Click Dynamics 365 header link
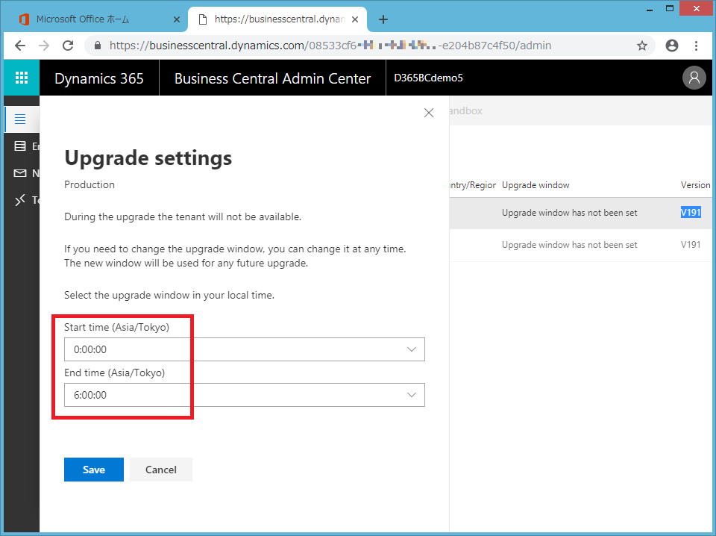 tap(99, 78)
